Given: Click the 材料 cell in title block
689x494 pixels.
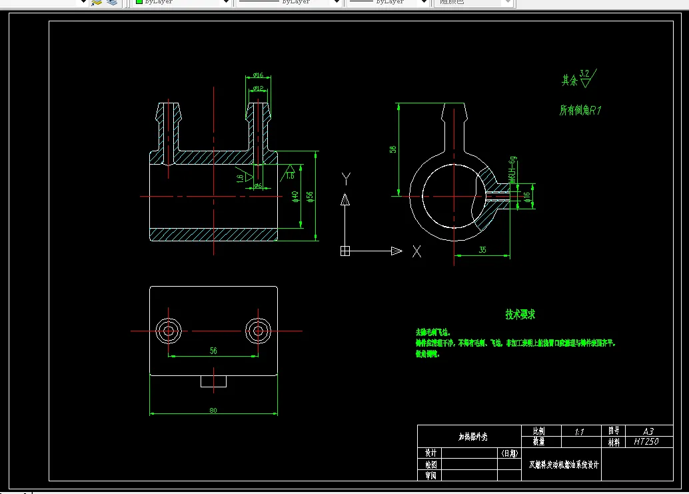Looking at the screenshot, I should coord(614,442).
